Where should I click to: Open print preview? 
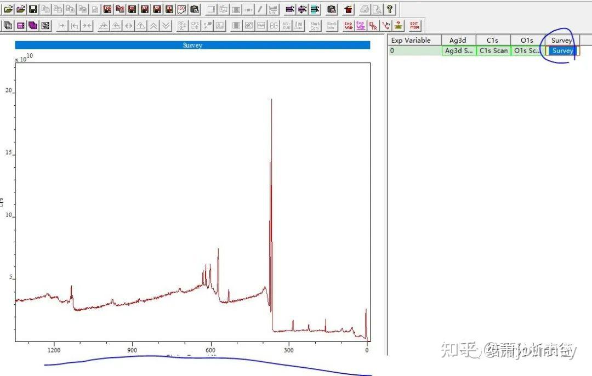377,9
